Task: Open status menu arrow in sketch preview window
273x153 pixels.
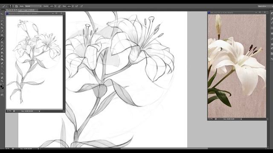Action: [x=39, y=111]
